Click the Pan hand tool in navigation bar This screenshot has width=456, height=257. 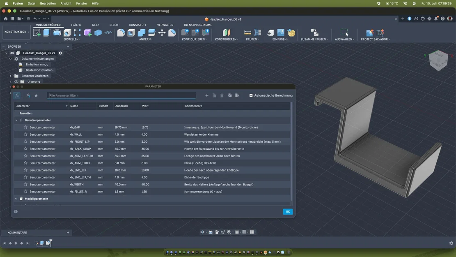[217, 232]
